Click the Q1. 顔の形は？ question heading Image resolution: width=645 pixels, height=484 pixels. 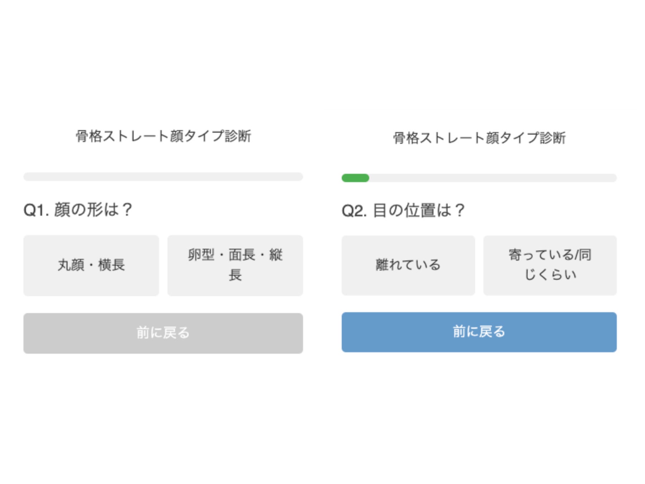(x=78, y=210)
